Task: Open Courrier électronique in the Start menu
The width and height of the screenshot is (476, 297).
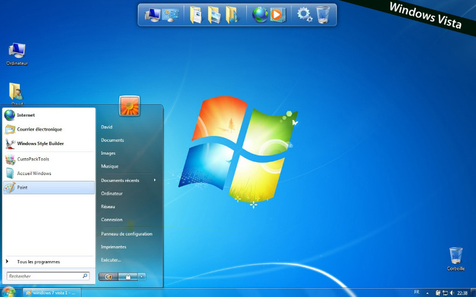Action: (x=49, y=129)
